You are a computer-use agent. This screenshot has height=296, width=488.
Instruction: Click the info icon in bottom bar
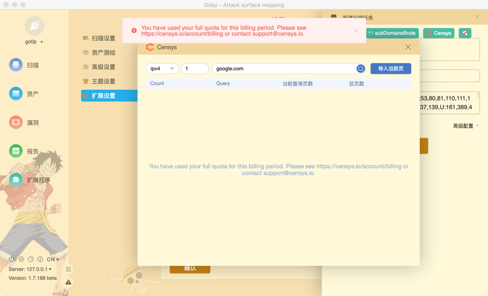(40, 259)
